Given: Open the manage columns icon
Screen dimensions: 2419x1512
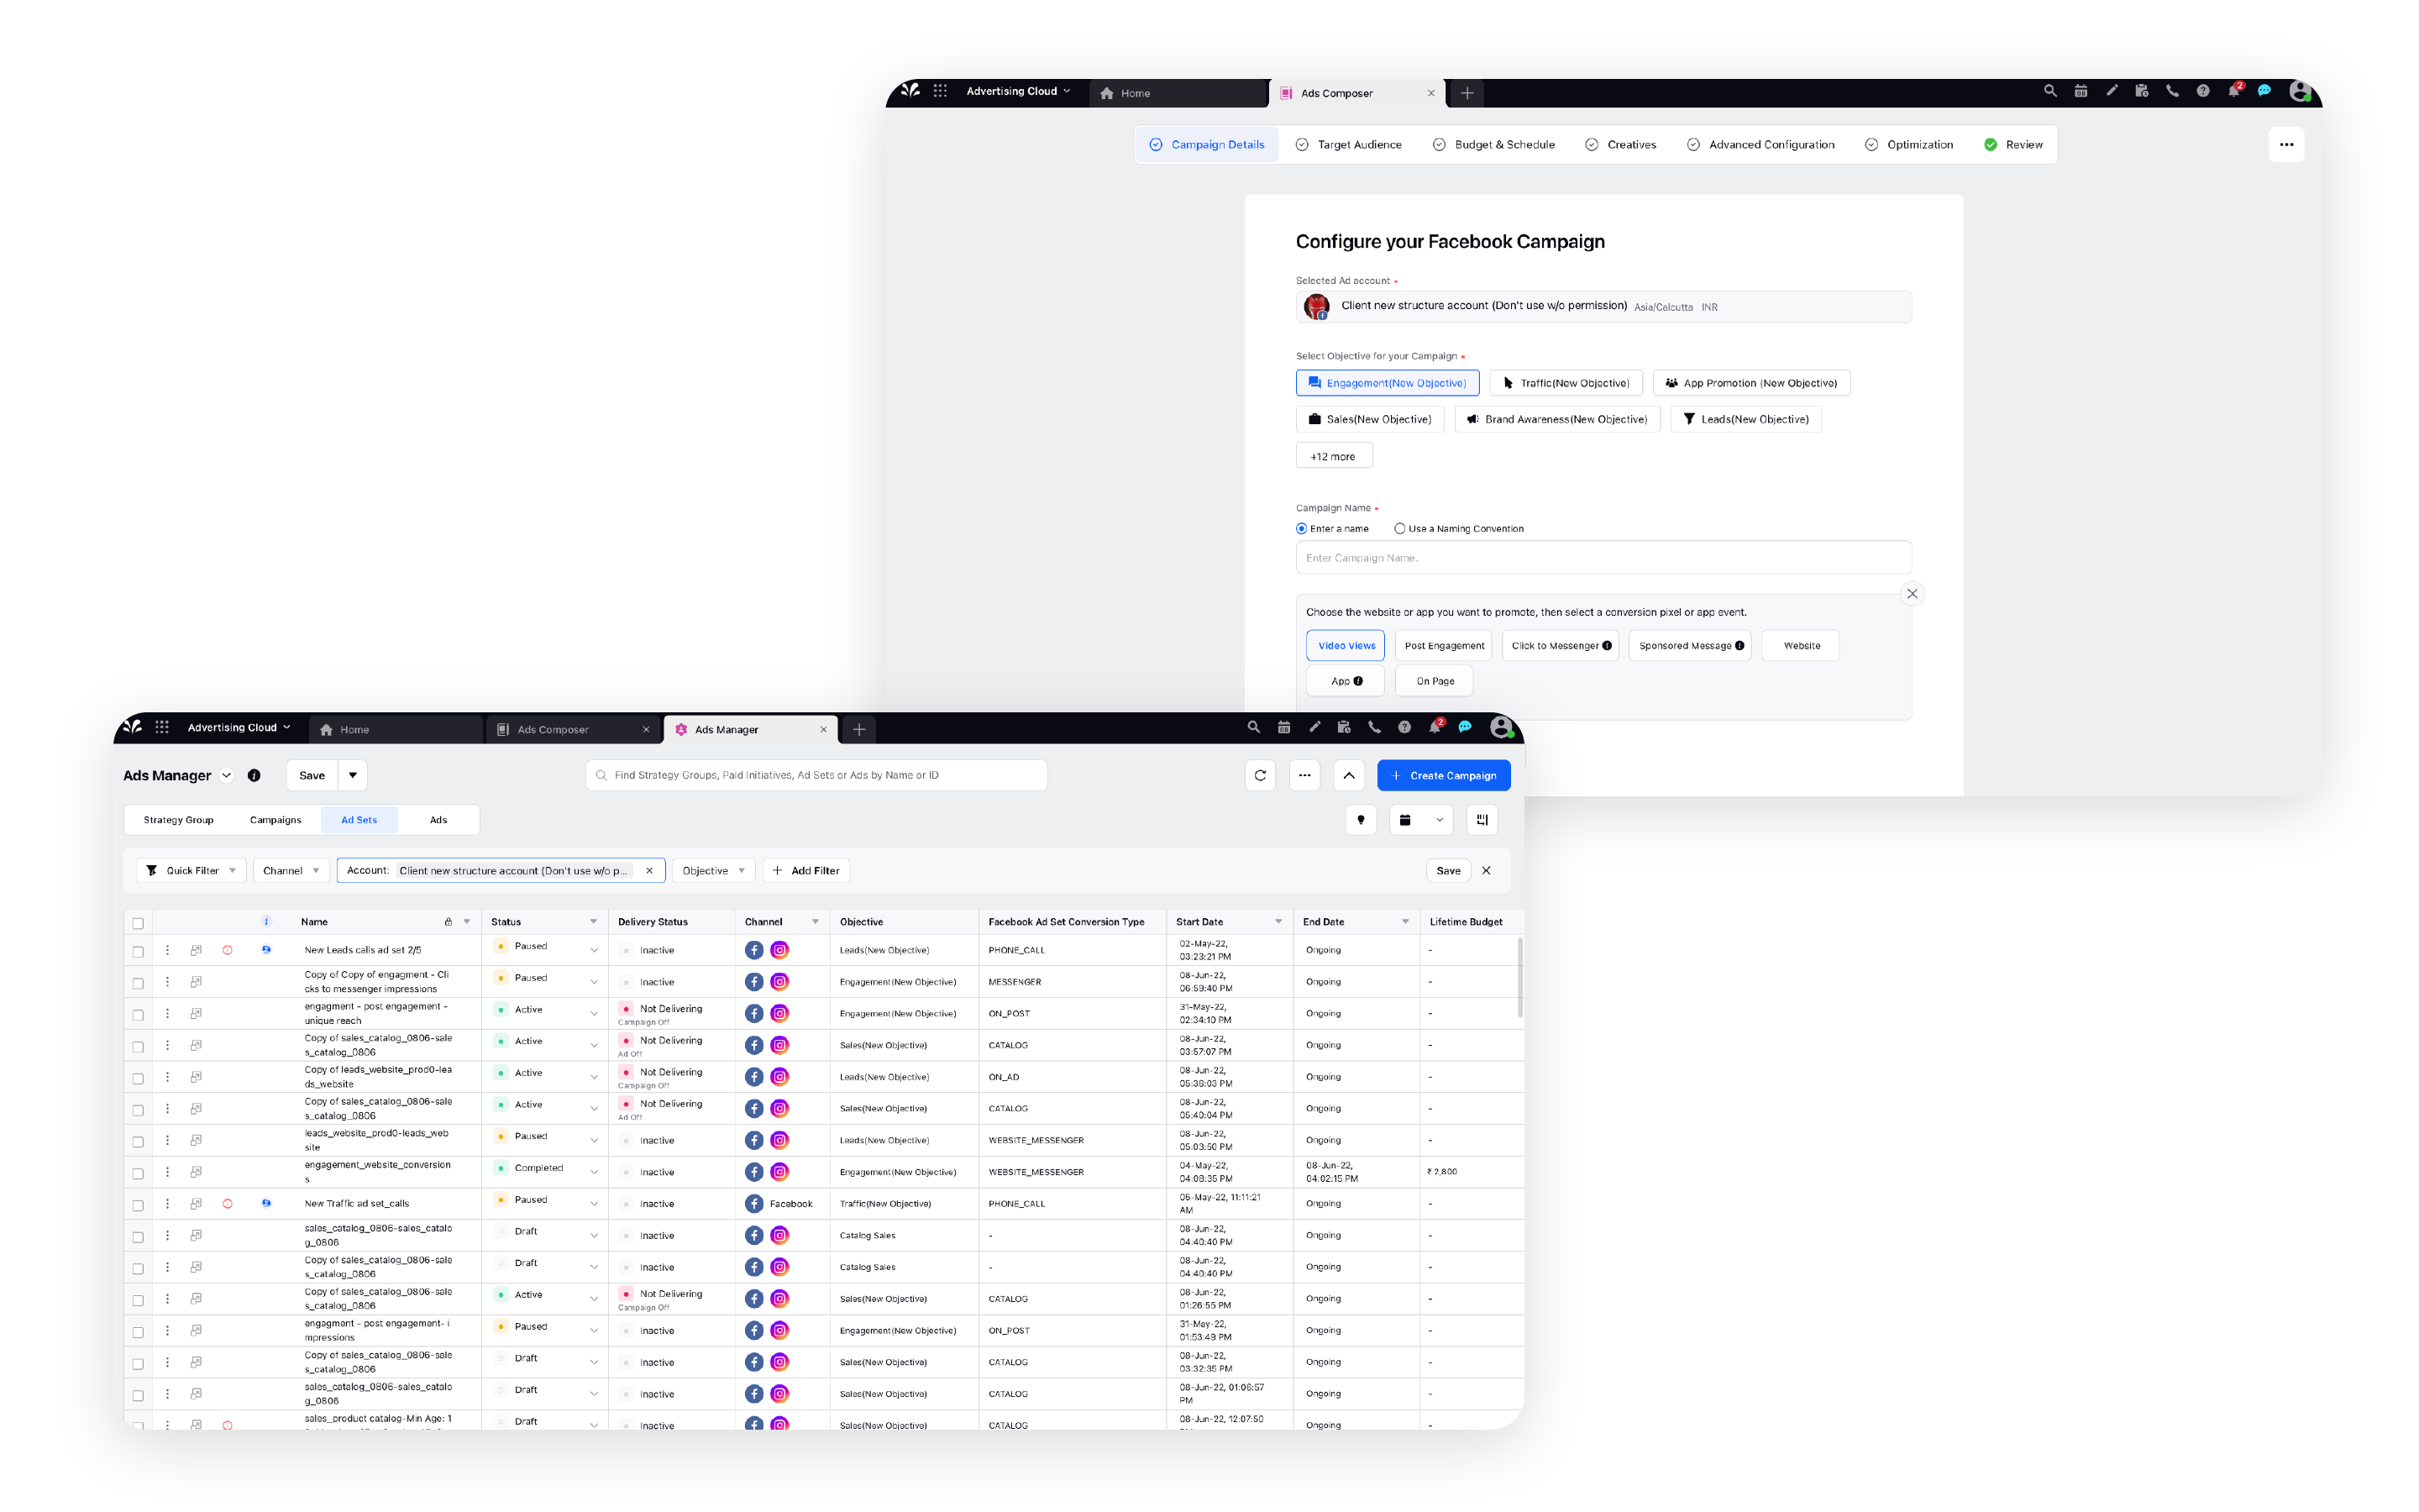Looking at the screenshot, I should (x=1482, y=820).
